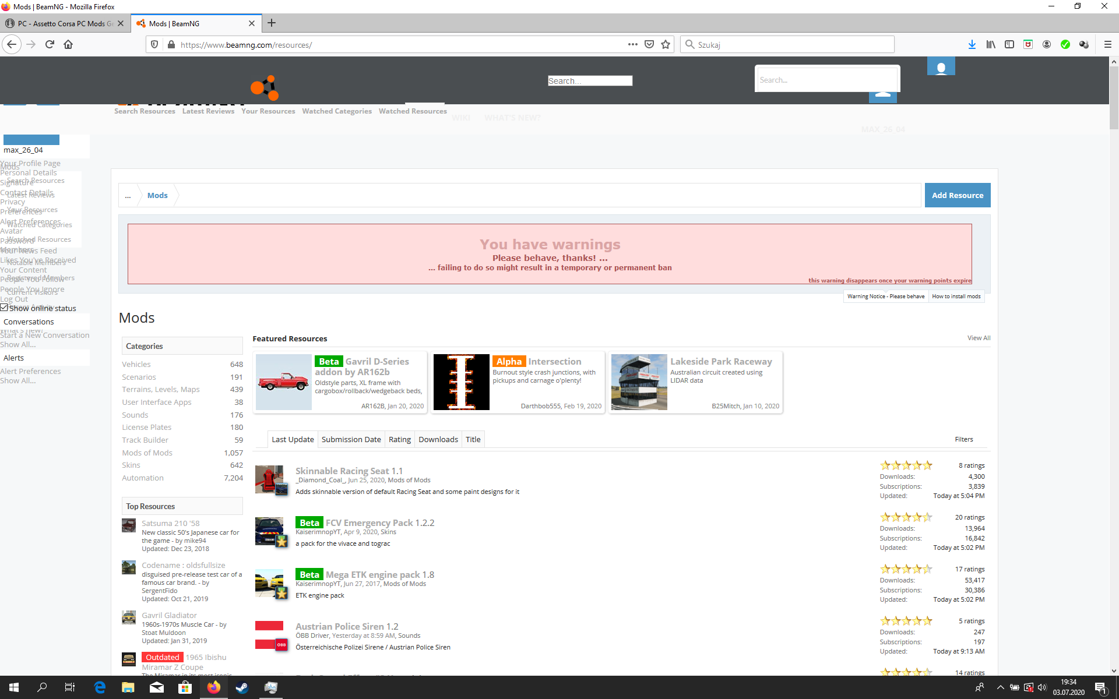Open FCV Emergency Pack 1.2.2 resource
The width and height of the screenshot is (1119, 699).
point(380,523)
